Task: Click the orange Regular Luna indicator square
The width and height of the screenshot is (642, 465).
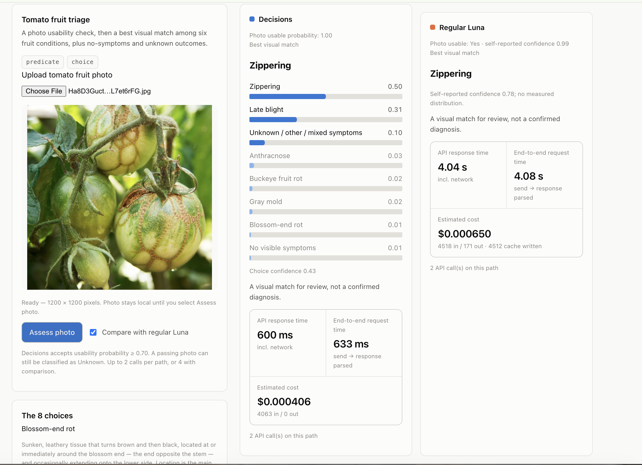Action: point(433,27)
